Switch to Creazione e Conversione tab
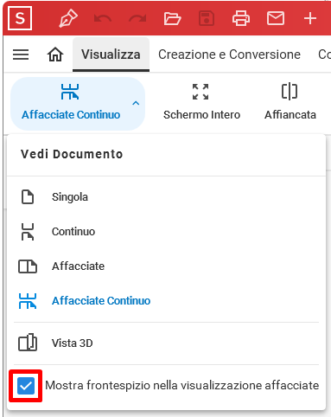This screenshot has height=417, width=331. click(229, 55)
